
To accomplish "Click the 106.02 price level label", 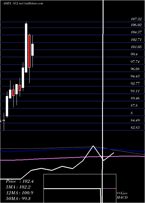I will (136, 25).
